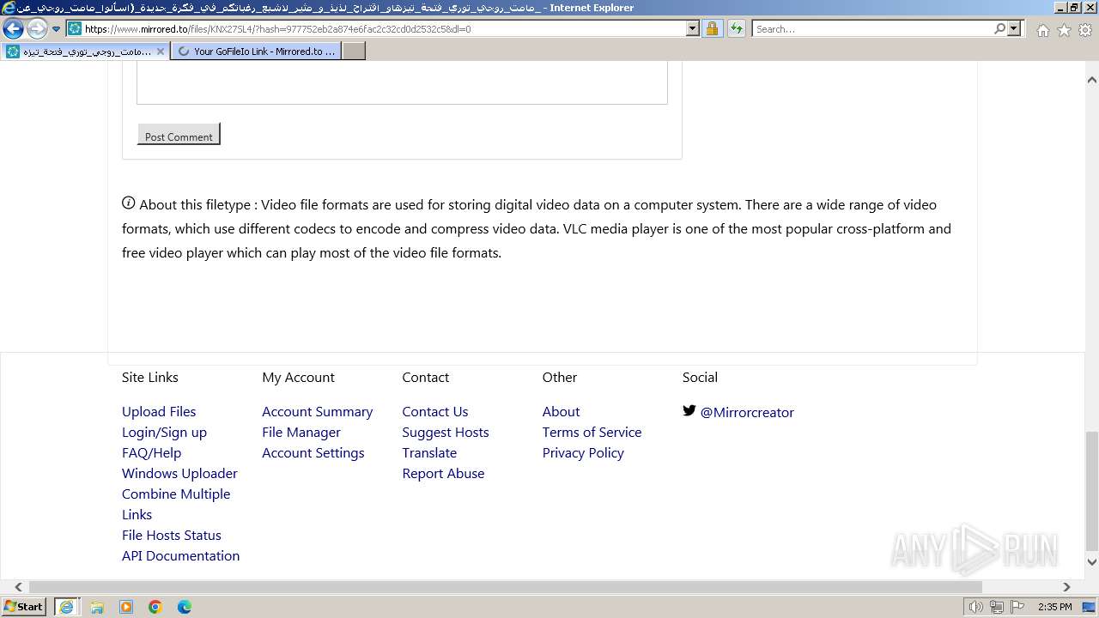Screen dimensions: 1099x618
Task: Open File Manager link
Action: click(301, 433)
